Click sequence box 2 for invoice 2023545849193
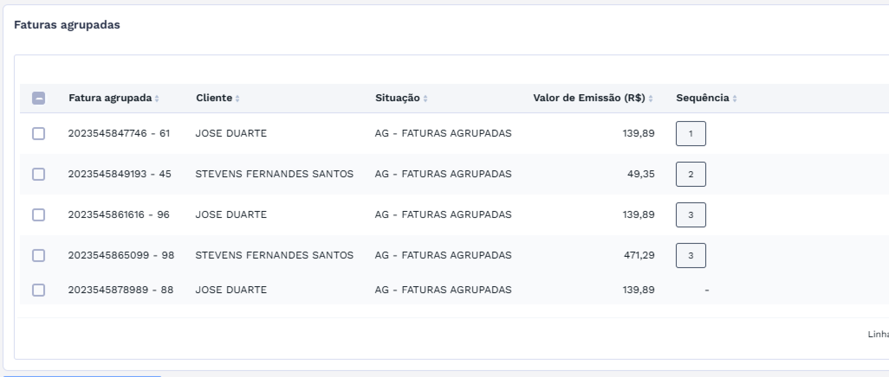Image resolution: width=889 pixels, height=377 pixels. [x=691, y=174]
